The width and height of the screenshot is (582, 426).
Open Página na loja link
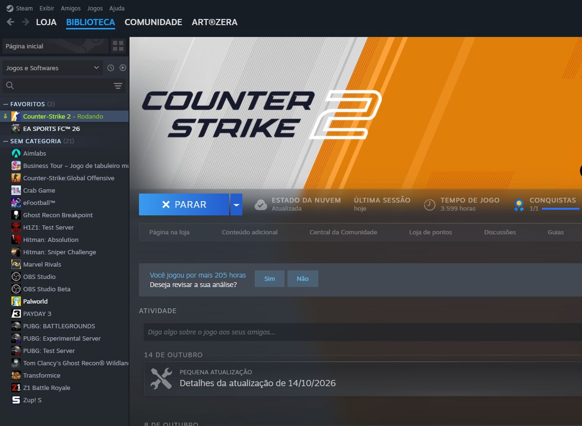(169, 232)
